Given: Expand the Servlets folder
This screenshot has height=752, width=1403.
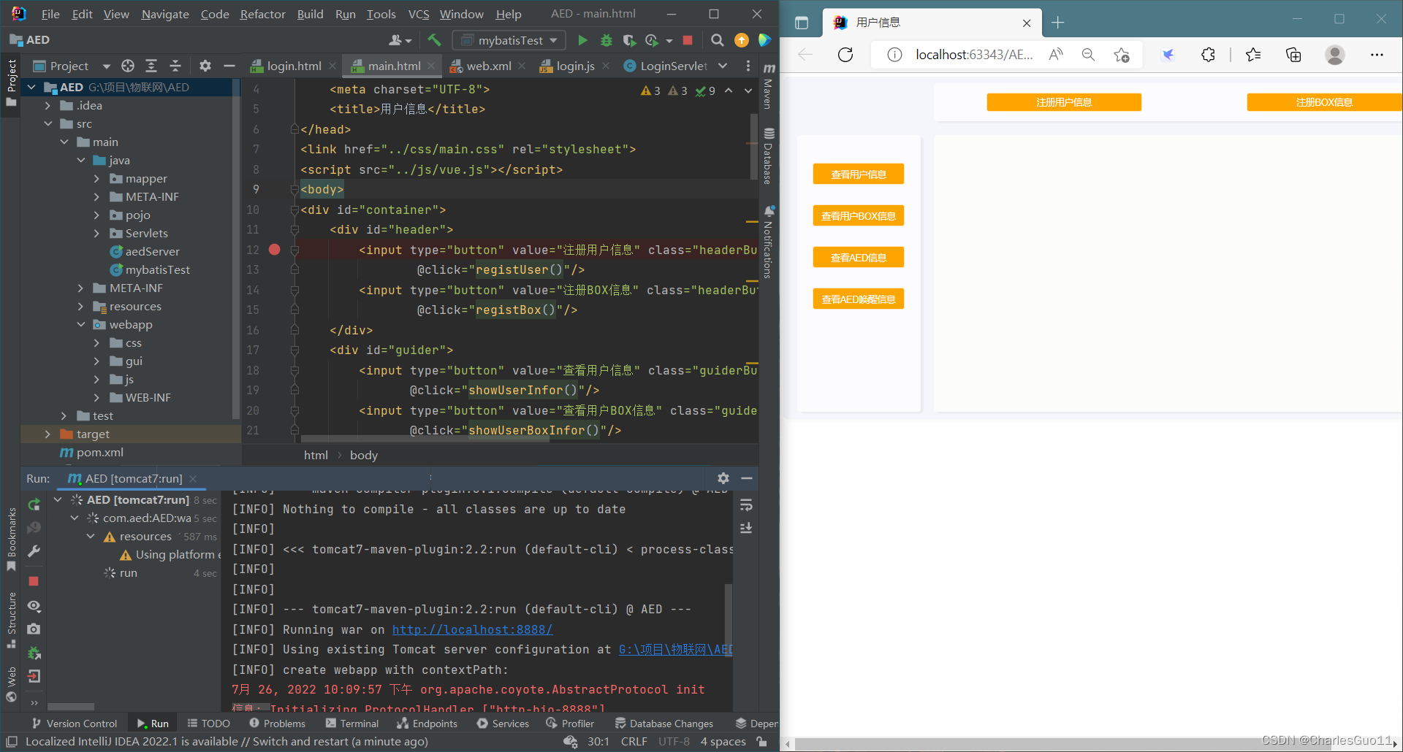Looking at the screenshot, I should click(96, 233).
